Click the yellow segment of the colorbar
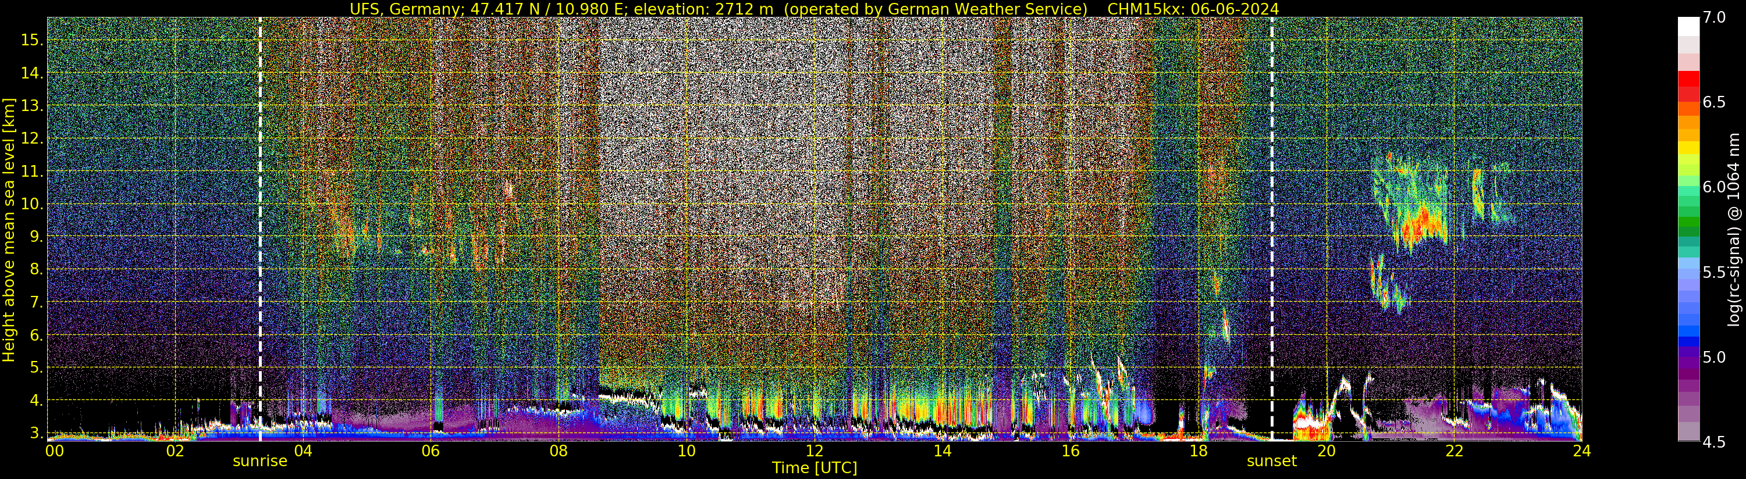The image size is (1746, 479). pos(1688,148)
